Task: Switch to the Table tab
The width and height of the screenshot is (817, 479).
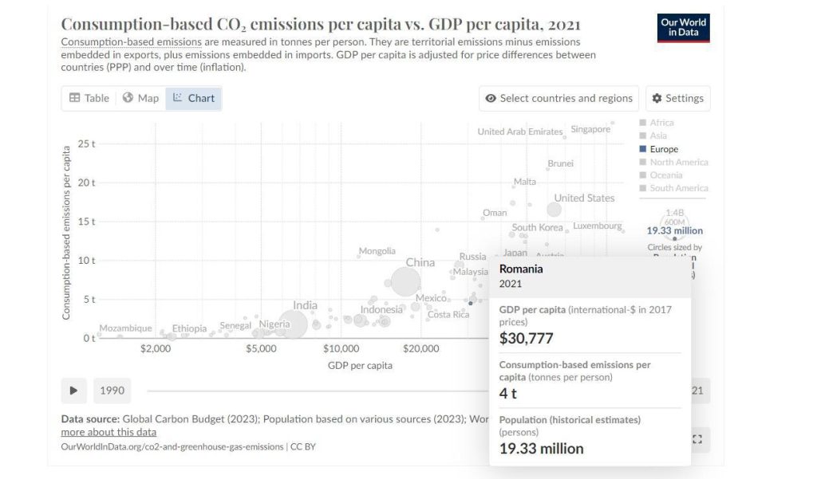Action: (x=89, y=98)
